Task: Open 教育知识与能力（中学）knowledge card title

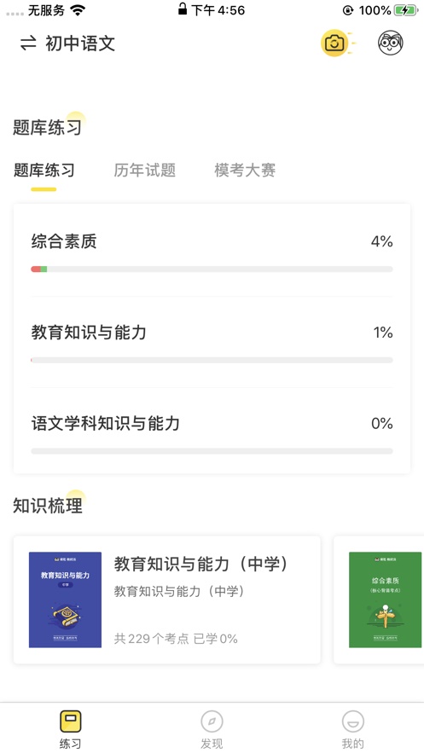Action: click(201, 564)
